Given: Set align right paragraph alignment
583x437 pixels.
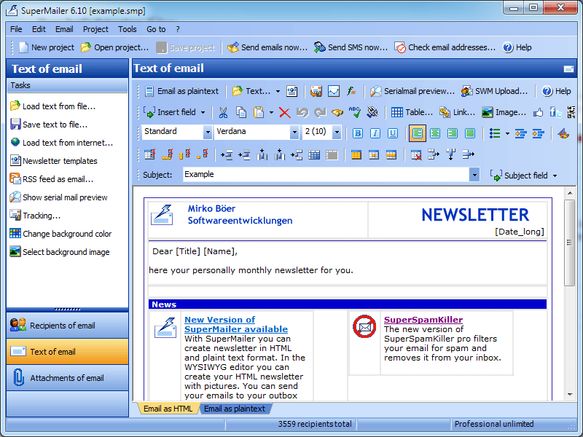Looking at the screenshot, I should click(x=453, y=133).
